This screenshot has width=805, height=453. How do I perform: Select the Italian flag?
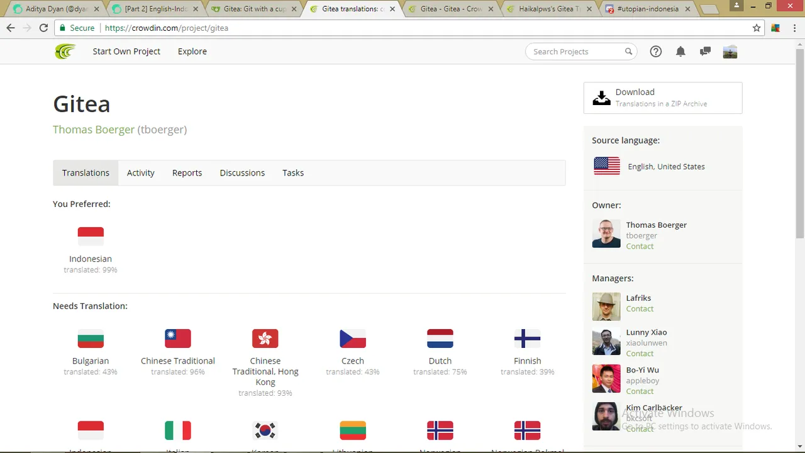coord(178,430)
